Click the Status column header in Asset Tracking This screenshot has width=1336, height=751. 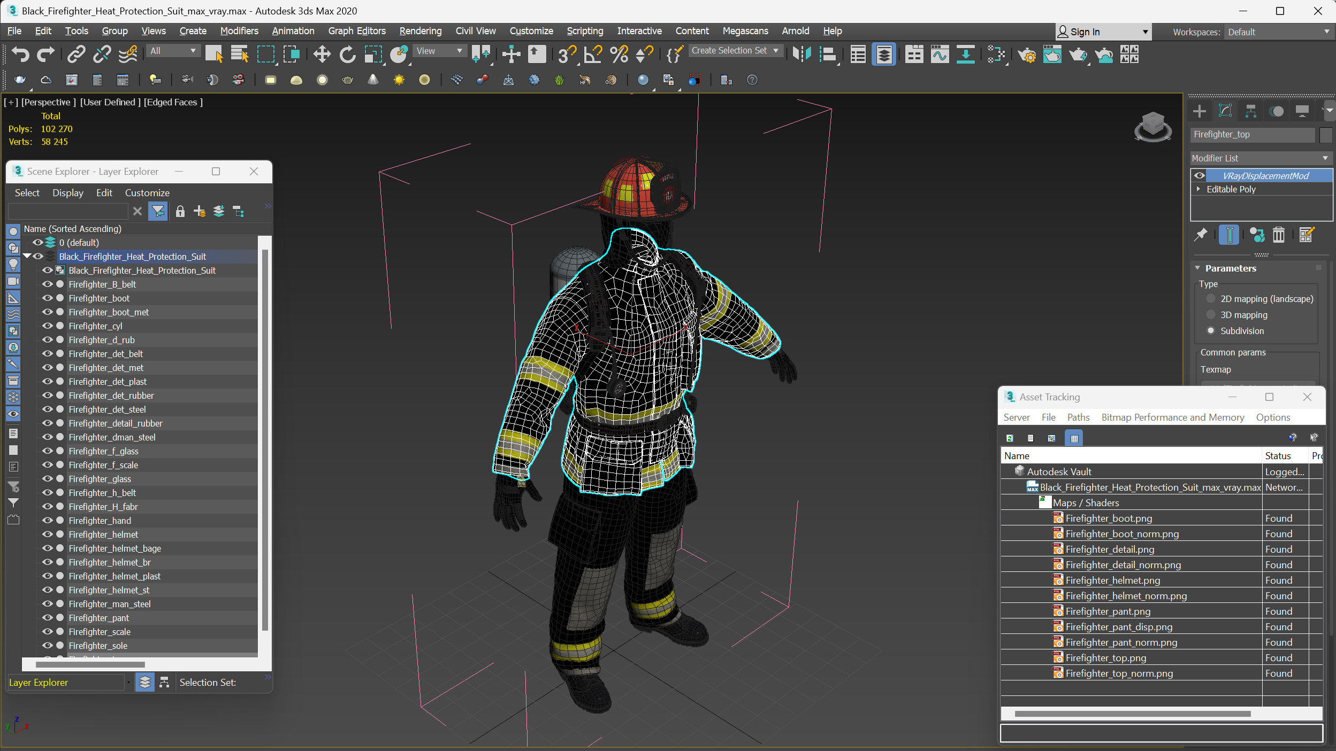point(1285,456)
